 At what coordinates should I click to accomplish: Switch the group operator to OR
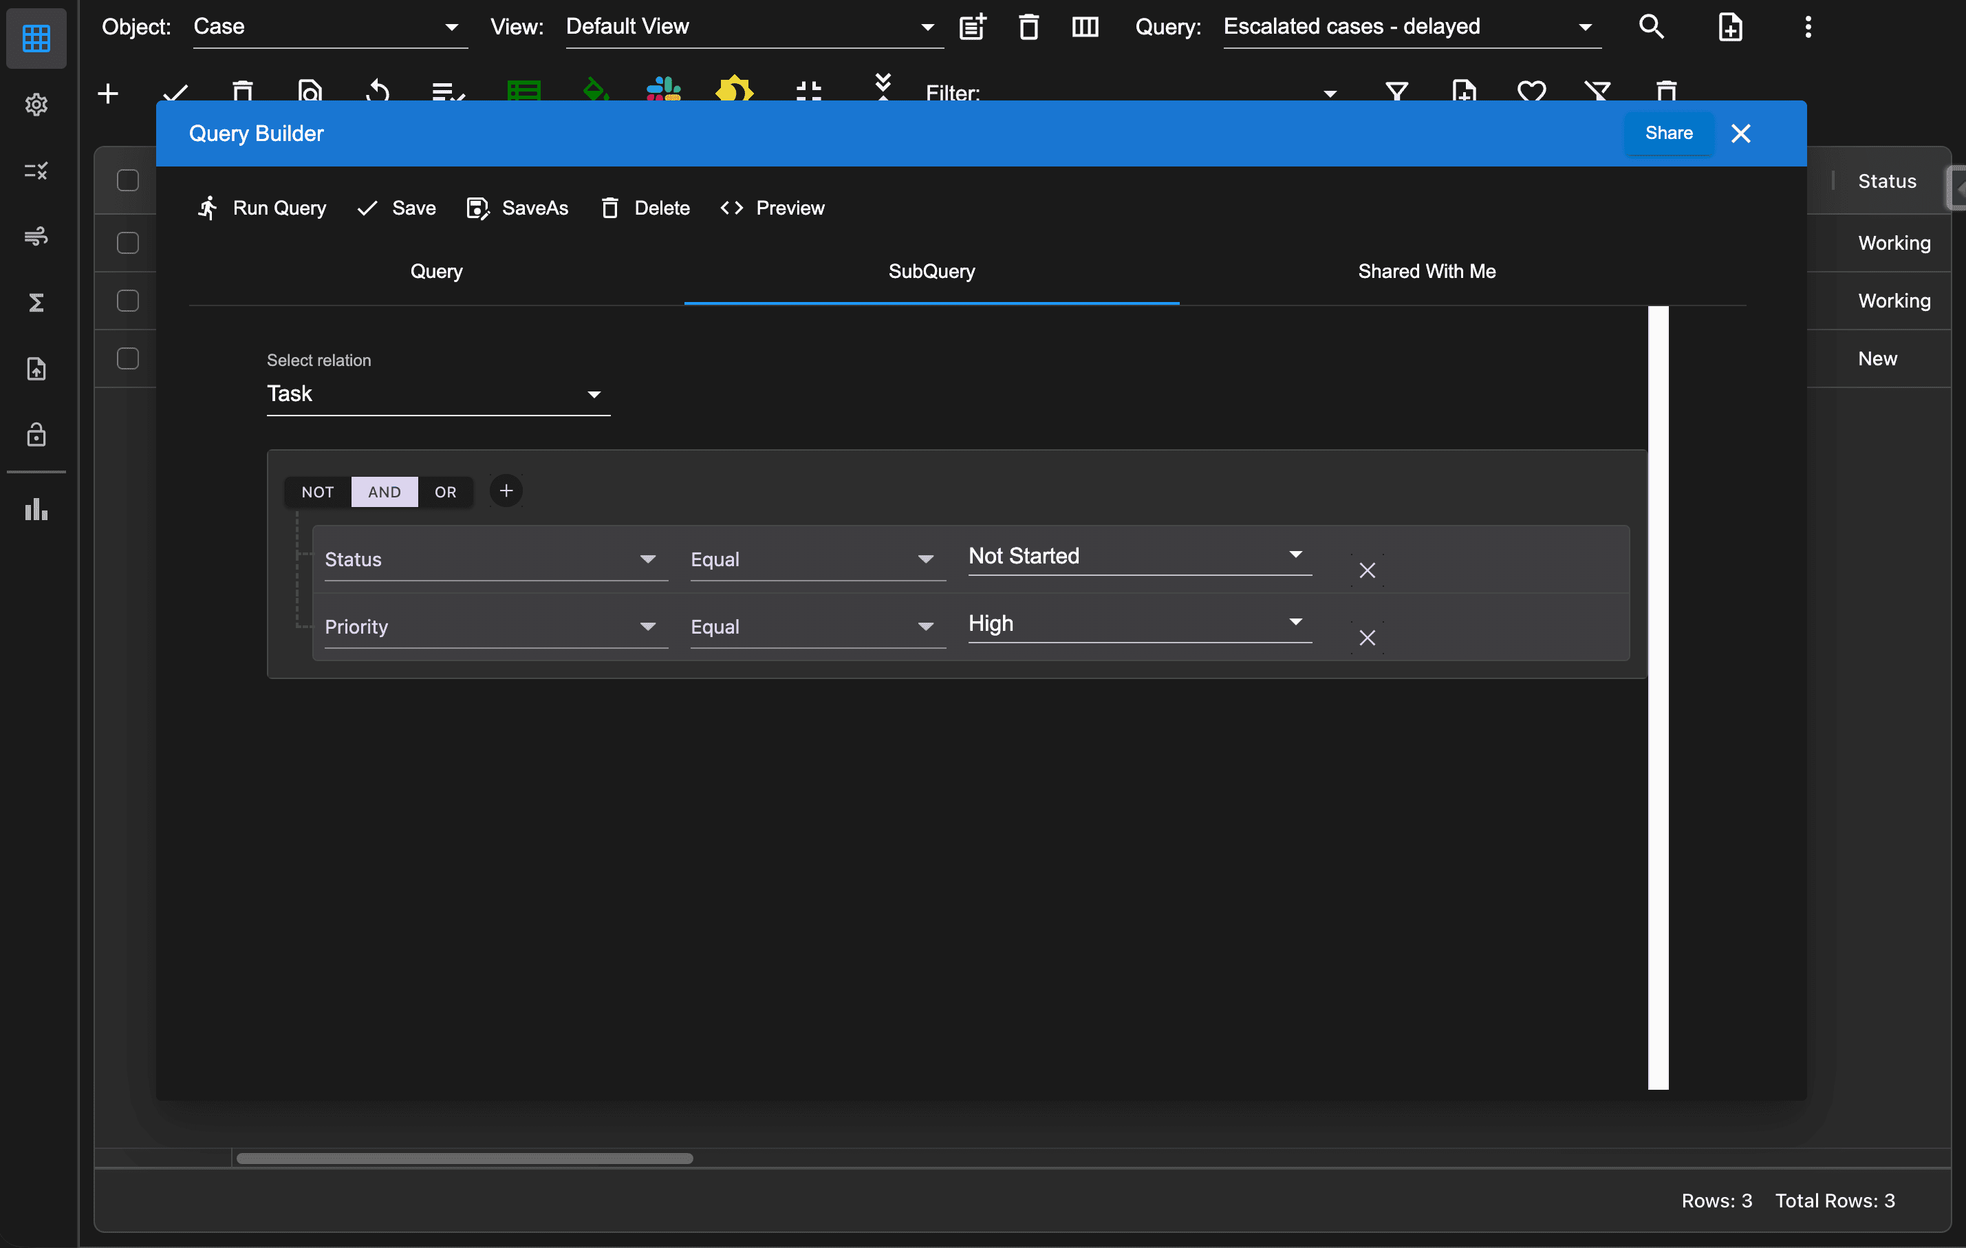click(x=445, y=492)
